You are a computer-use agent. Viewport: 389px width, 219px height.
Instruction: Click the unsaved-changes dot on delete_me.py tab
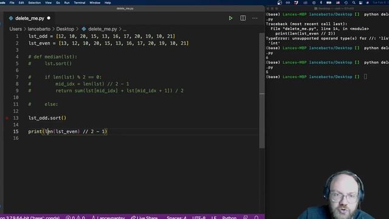click(49, 18)
